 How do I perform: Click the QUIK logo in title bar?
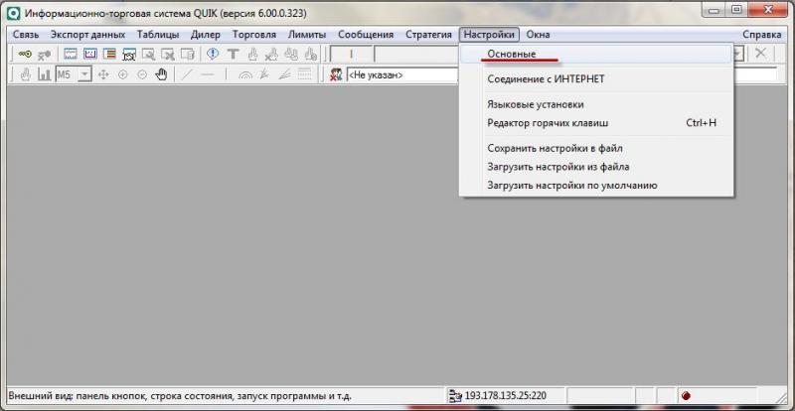14,13
